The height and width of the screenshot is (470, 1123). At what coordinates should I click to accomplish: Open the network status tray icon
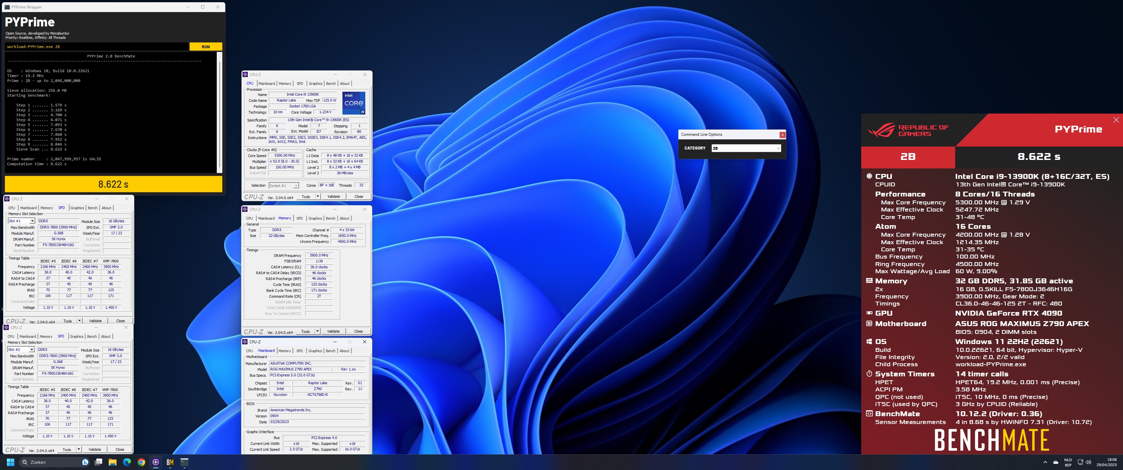point(1080,462)
